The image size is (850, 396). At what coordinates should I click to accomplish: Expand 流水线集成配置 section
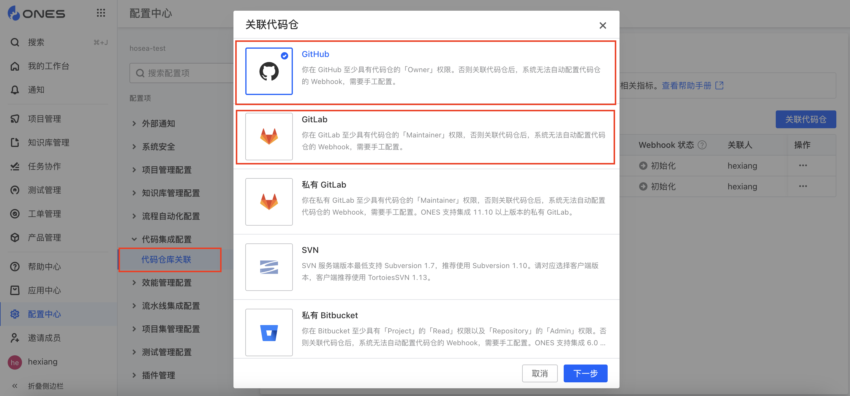point(134,305)
